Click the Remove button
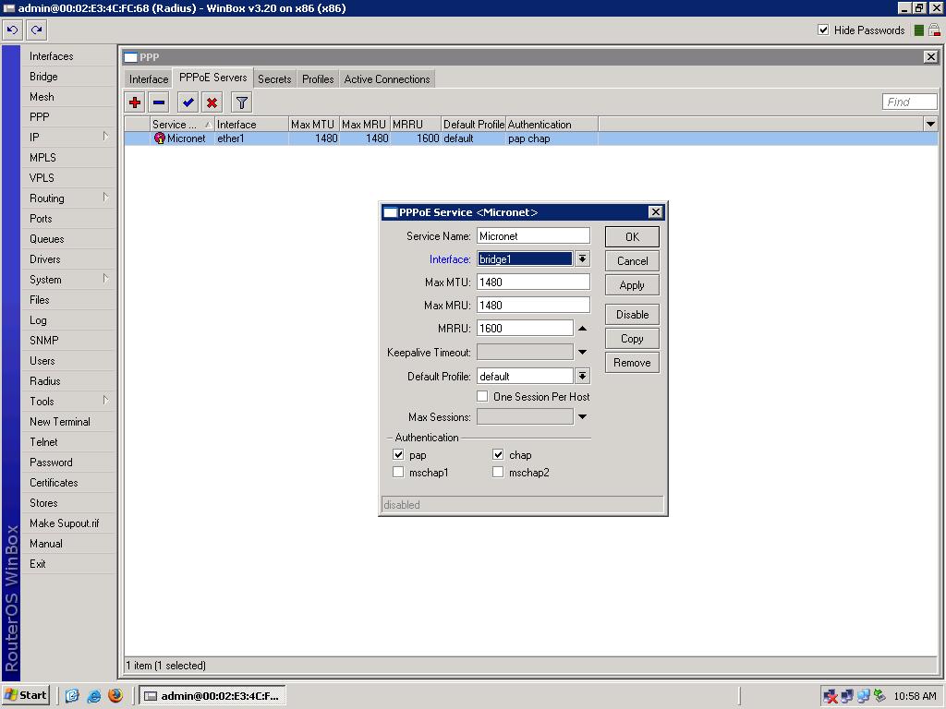The width and height of the screenshot is (946, 709). [x=632, y=362]
